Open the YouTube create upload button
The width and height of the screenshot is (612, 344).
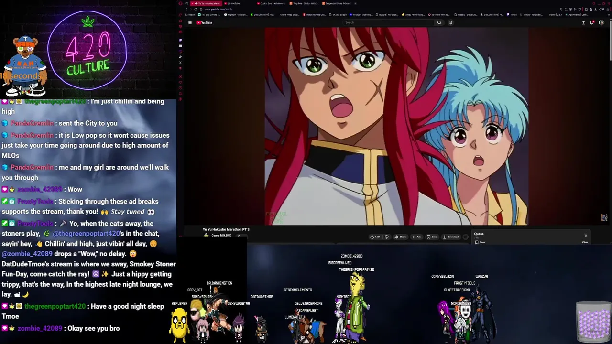[x=583, y=22]
